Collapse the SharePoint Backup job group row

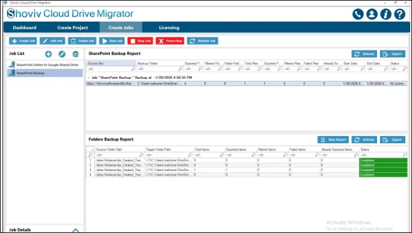point(89,78)
